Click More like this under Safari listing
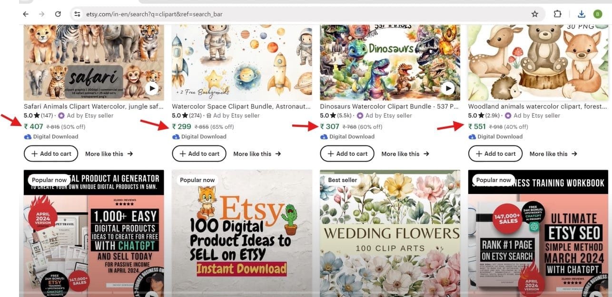This screenshot has height=297, width=612. point(109,153)
